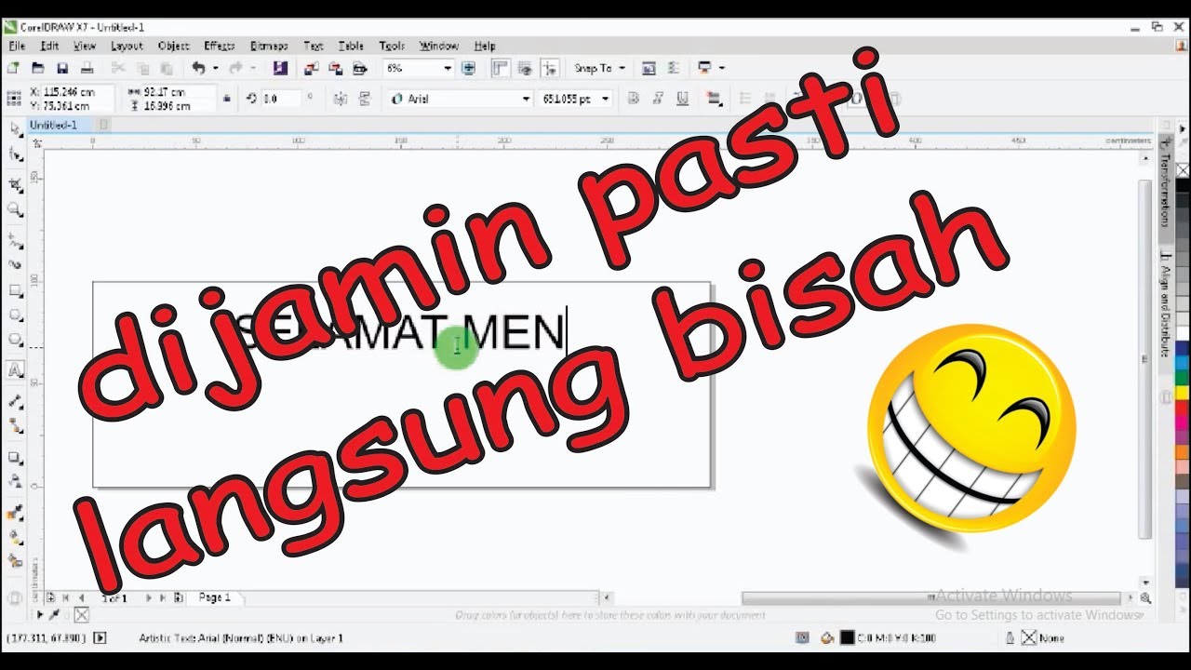Viewport: 1191px width, 670px height.
Task: Open the zoom level dropdown showing 6%
Action: click(x=448, y=68)
